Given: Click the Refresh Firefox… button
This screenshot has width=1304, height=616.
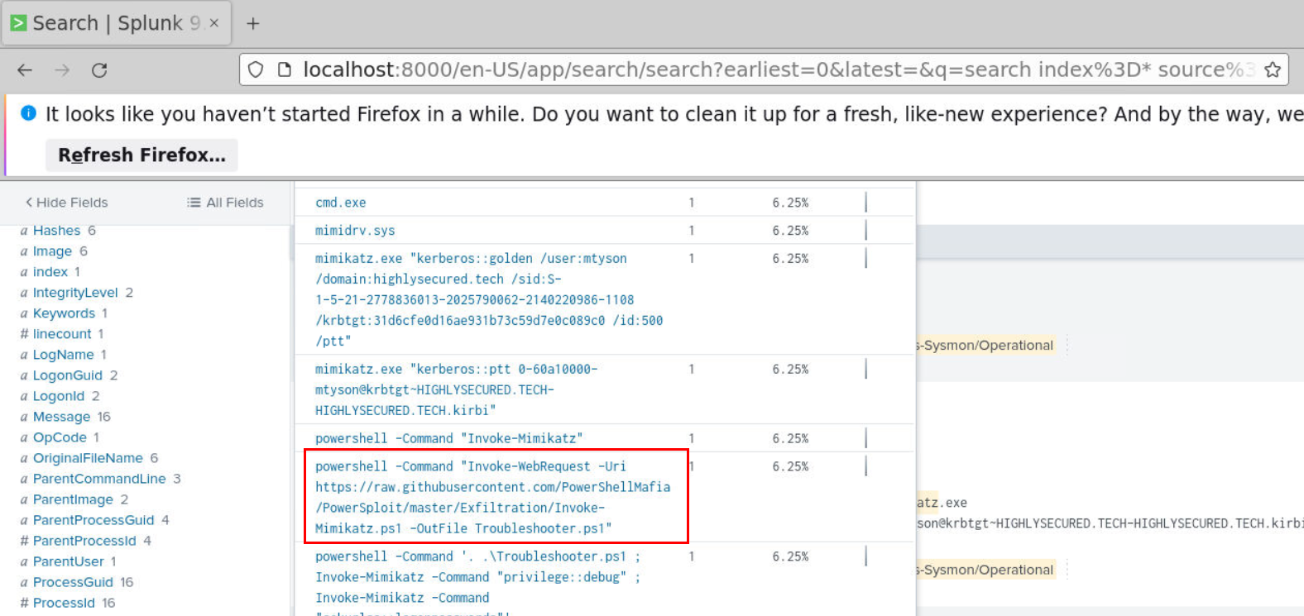Looking at the screenshot, I should tap(141, 155).
